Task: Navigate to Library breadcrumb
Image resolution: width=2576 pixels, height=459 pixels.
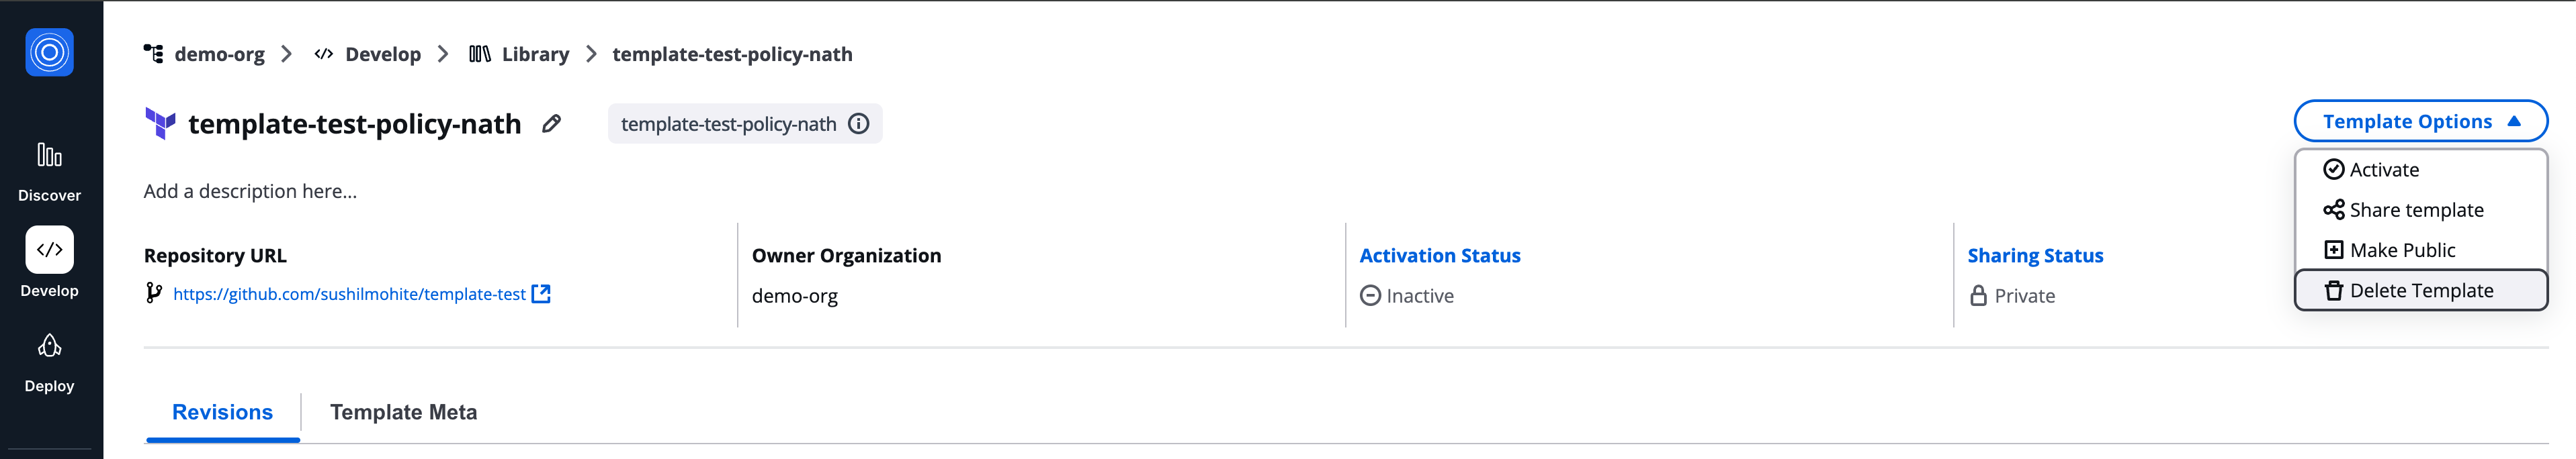Action: tap(534, 54)
